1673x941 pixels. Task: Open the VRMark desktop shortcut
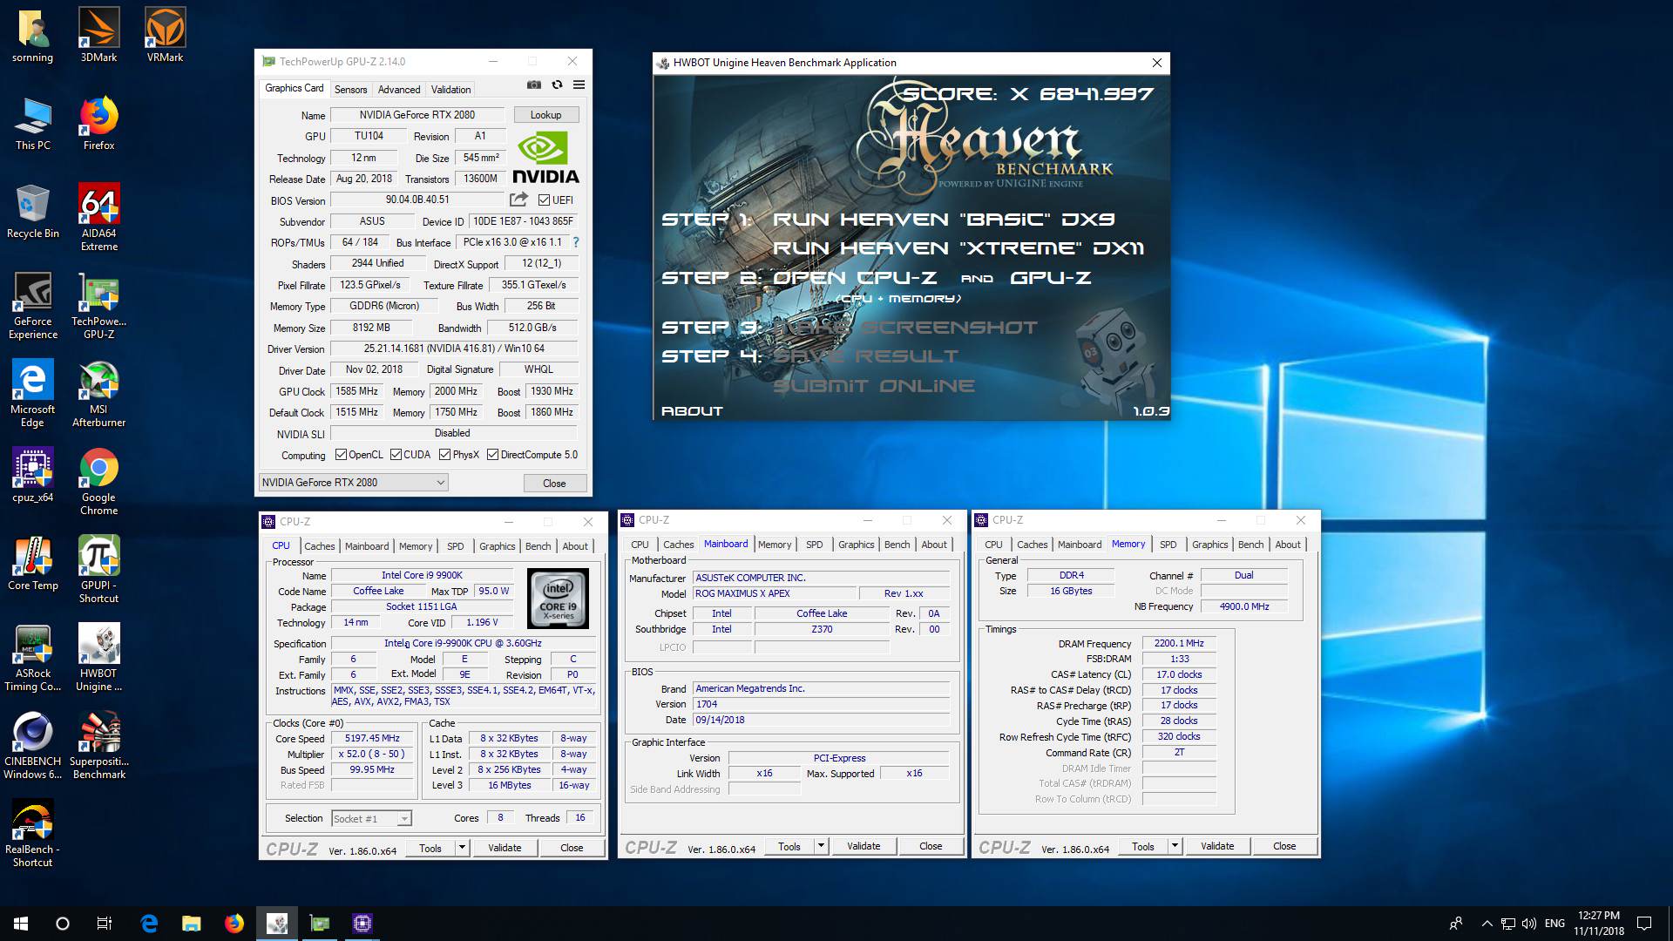pyautogui.click(x=165, y=36)
